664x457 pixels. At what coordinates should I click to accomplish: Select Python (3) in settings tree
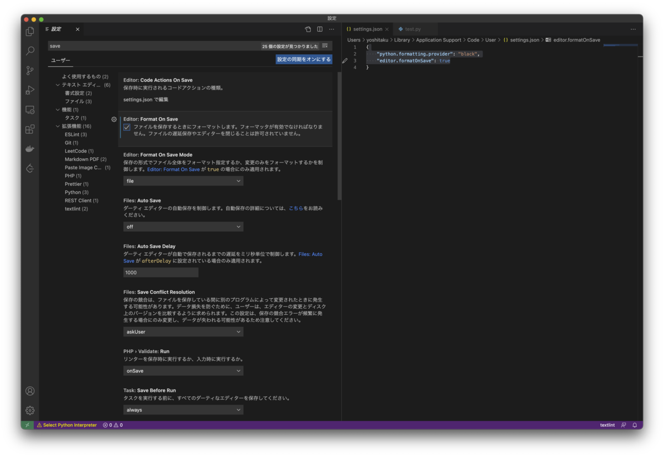click(x=76, y=192)
